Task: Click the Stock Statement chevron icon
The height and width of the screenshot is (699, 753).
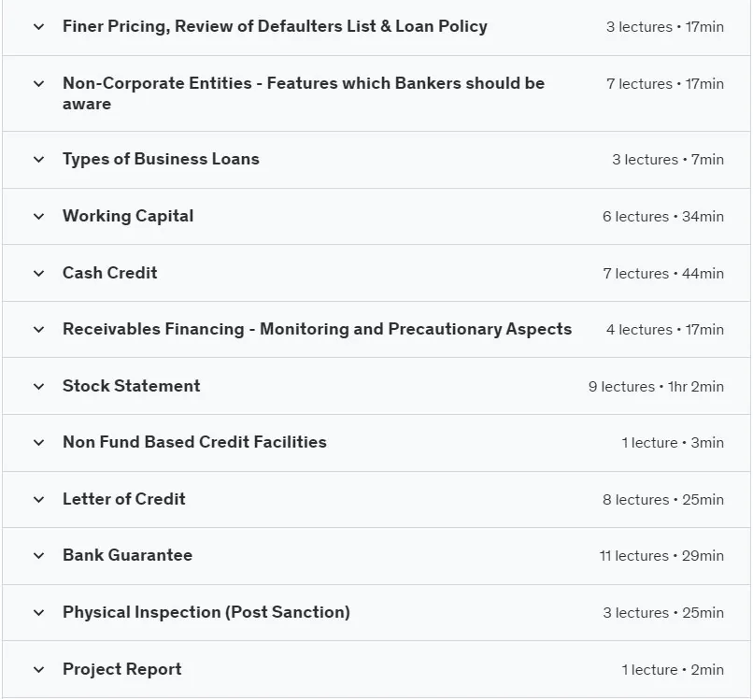Action: (39, 386)
